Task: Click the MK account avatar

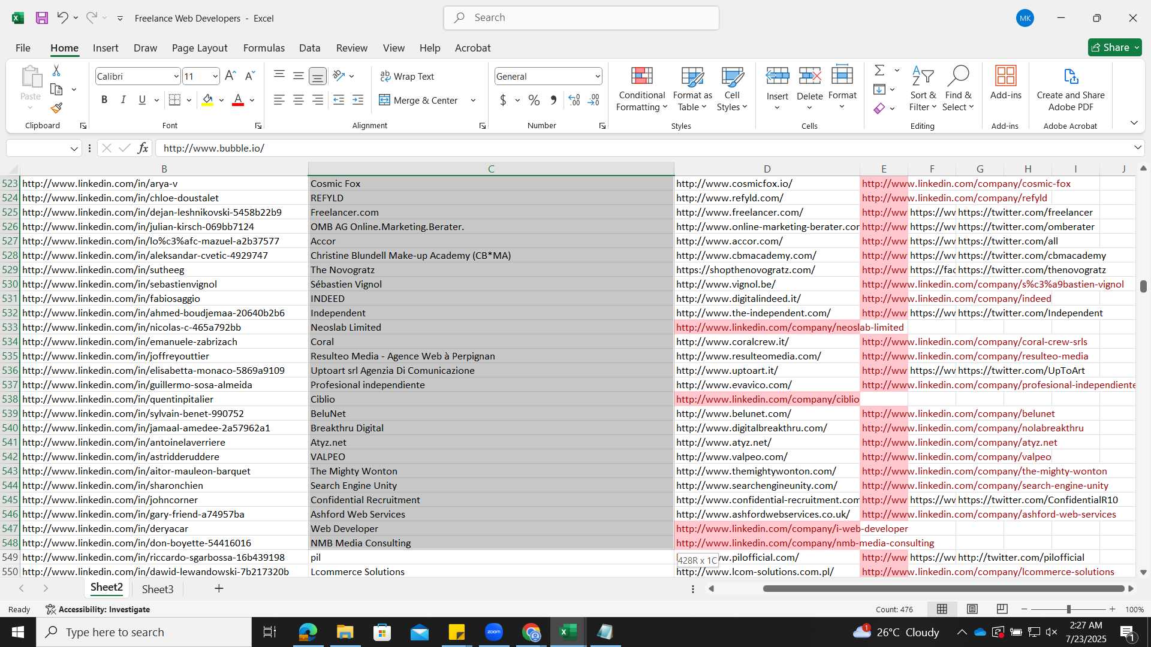Action: coord(1025,18)
